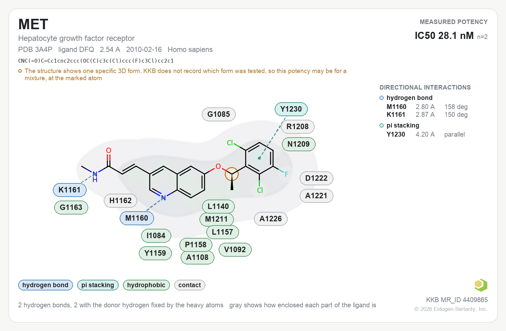The width and height of the screenshot is (506, 331).
Task: Click the quinoline nitrogen atom
Action: [163, 198]
